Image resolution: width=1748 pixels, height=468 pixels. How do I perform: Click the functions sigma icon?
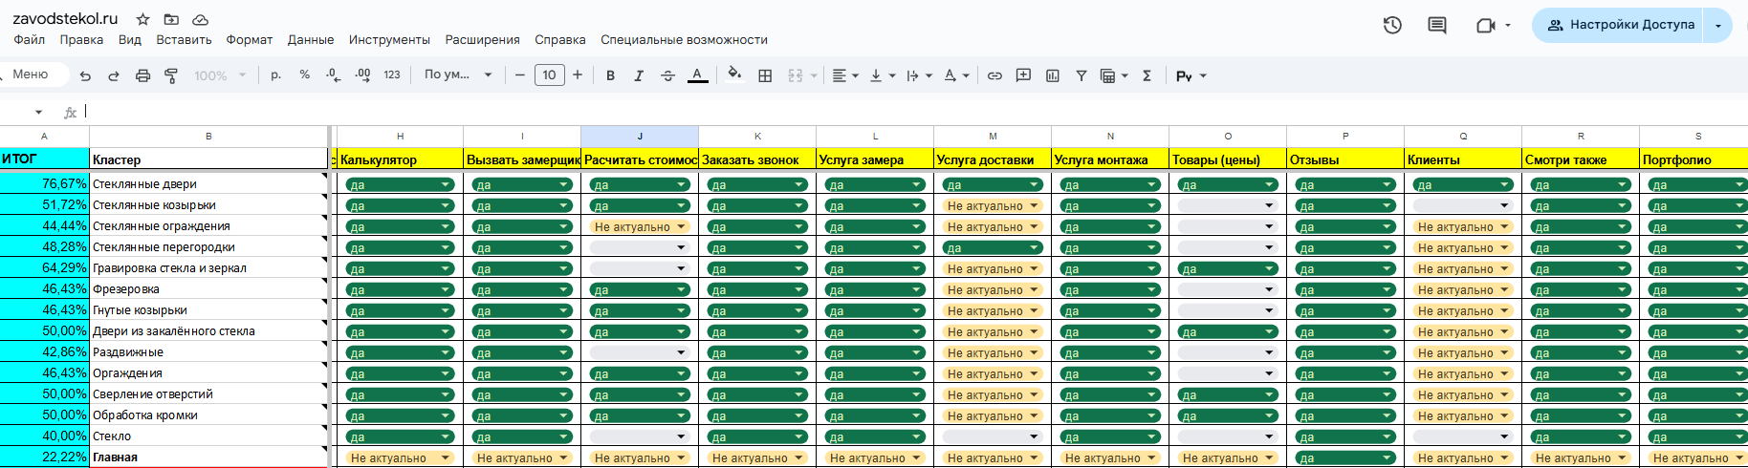(1147, 75)
